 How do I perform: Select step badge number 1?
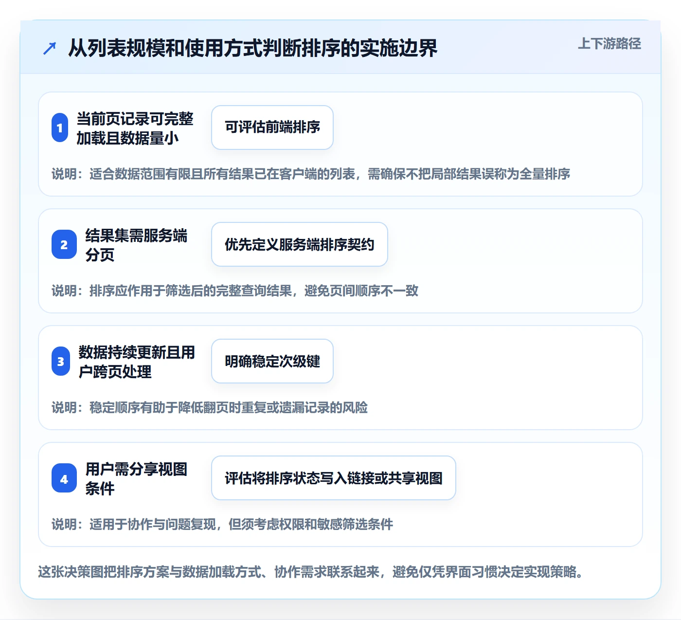pos(60,128)
